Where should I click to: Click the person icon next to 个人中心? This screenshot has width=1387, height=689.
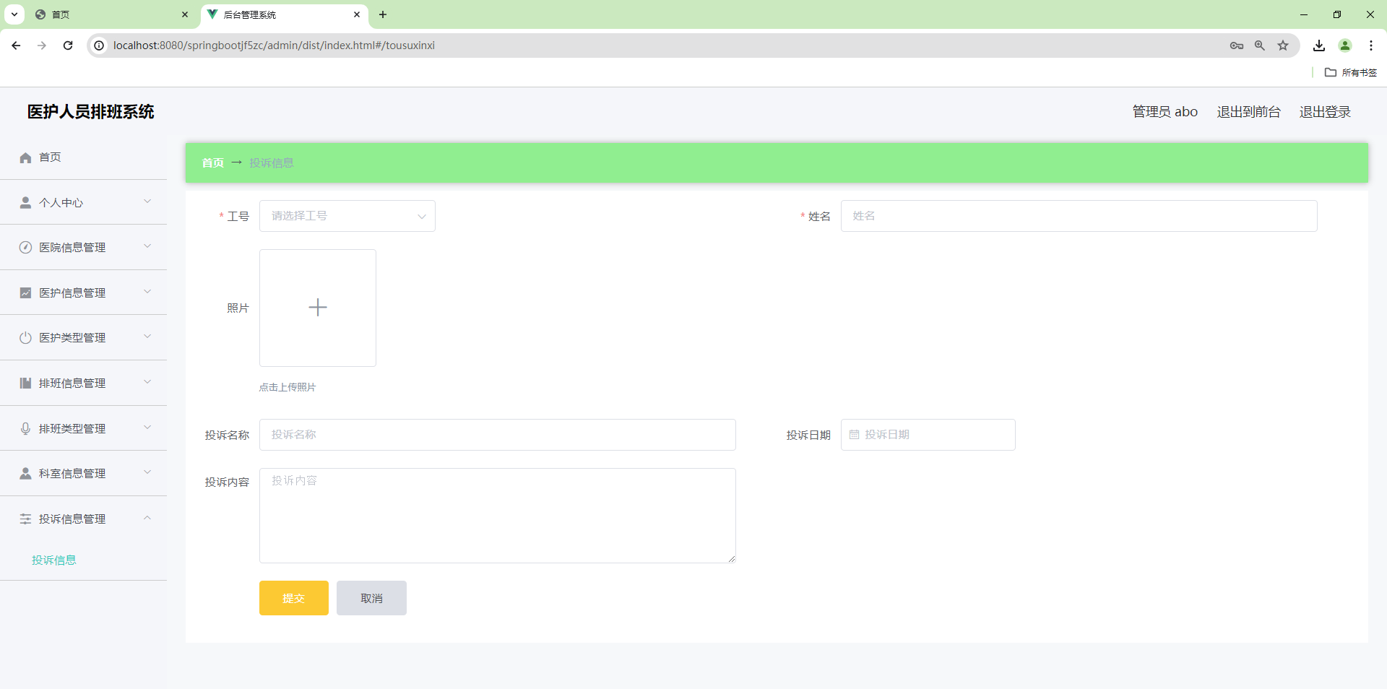pyautogui.click(x=25, y=202)
